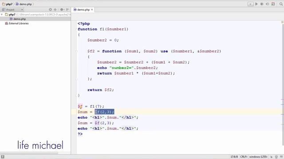Open the Project view dropdown
284x159 pixels.
(x=13, y=10)
